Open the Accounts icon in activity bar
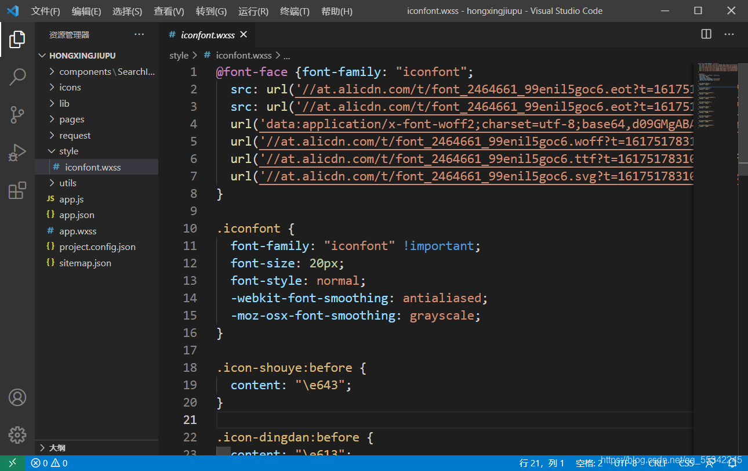 17,398
